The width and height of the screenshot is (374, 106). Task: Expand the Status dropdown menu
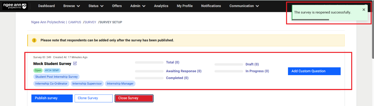(x=96, y=6)
